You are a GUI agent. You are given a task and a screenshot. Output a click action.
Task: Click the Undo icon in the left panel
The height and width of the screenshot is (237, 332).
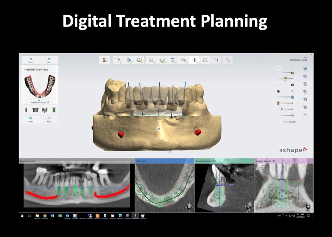pyautogui.click(x=31, y=119)
